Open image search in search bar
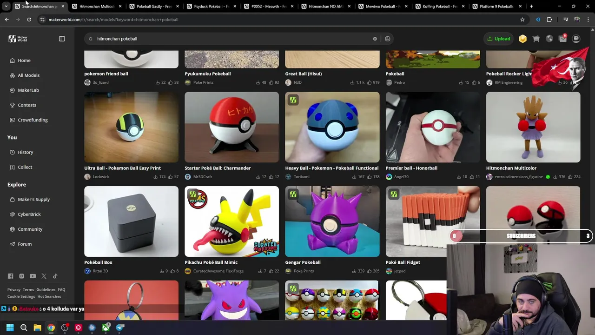Image resolution: width=595 pixels, height=335 pixels. pos(388,39)
